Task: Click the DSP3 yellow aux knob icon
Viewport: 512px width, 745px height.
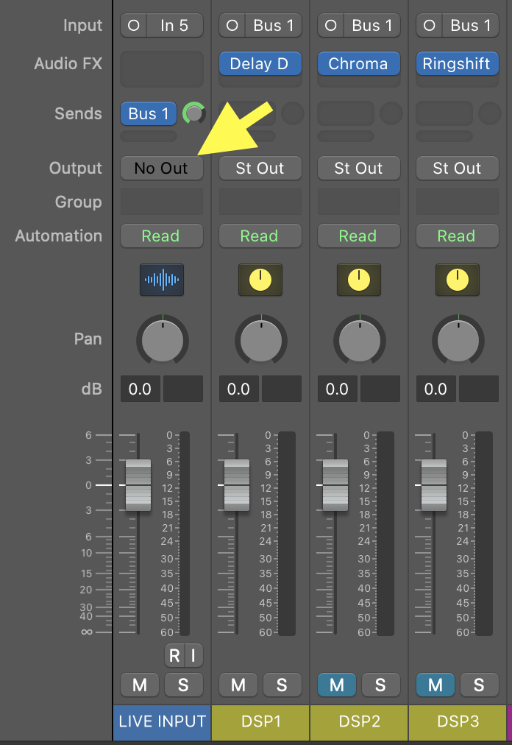Action: click(x=457, y=280)
